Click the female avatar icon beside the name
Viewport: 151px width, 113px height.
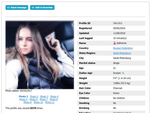115,43
